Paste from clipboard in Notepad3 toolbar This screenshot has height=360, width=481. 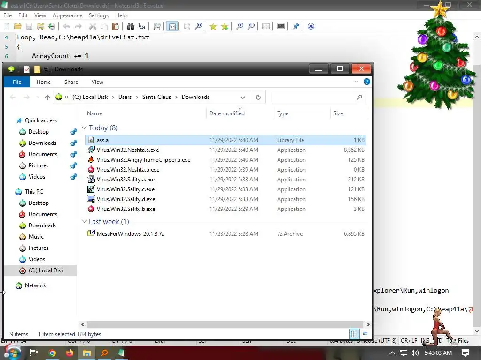[x=116, y=26]
